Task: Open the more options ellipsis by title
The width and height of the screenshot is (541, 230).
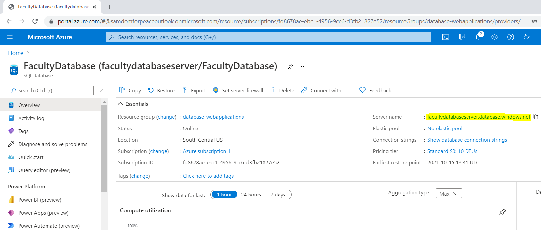Action: pos(303,66)
